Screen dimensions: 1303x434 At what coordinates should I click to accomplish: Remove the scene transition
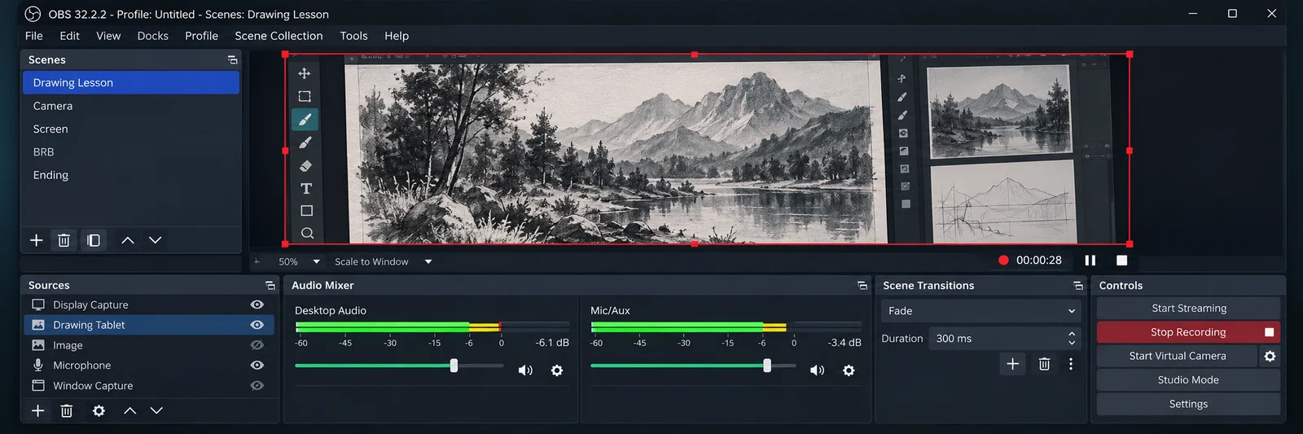coord(1044,364)
